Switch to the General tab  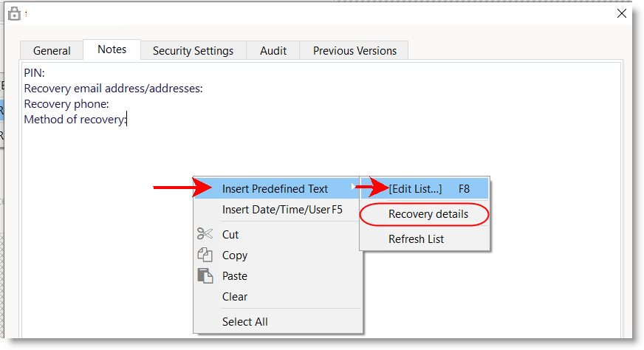52,51
